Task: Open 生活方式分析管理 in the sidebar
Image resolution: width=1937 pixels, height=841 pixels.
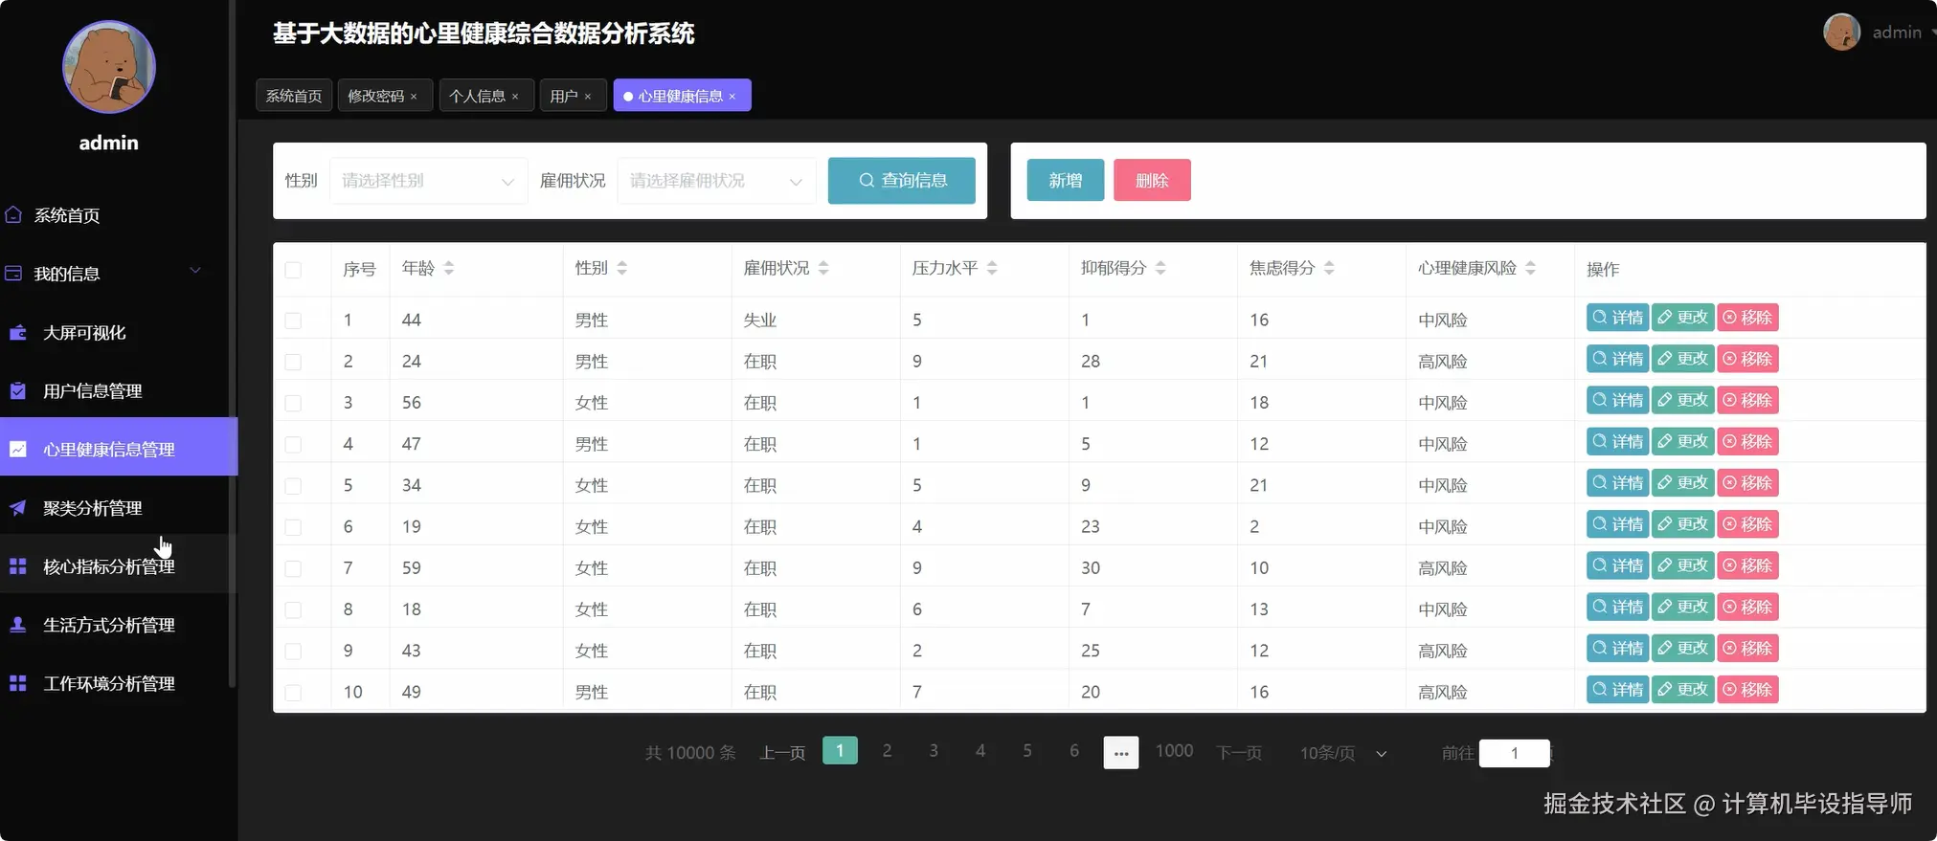Action: coord(117,625)
